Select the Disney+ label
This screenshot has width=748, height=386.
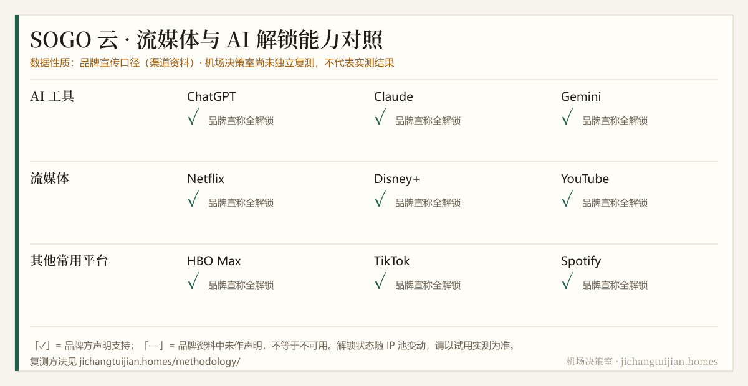click(x=397, y=179)
